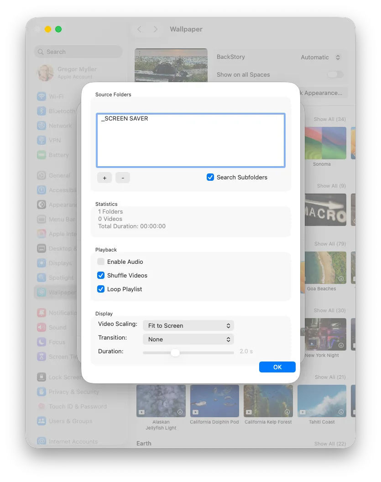The width and height of the screenshot is (381, 482).
Task: Confirm the dialog with the OK button
Action: [277, 367]
